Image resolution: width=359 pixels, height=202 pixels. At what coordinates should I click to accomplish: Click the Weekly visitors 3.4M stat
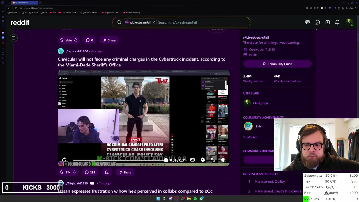[x=253, y=79]
